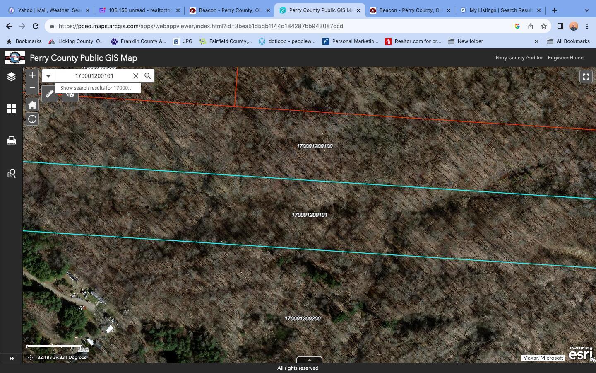The image size is (596, 373).
Task: Expand the search source dropdown arrow
Action: pyautogui.click(x=48, y=76)
